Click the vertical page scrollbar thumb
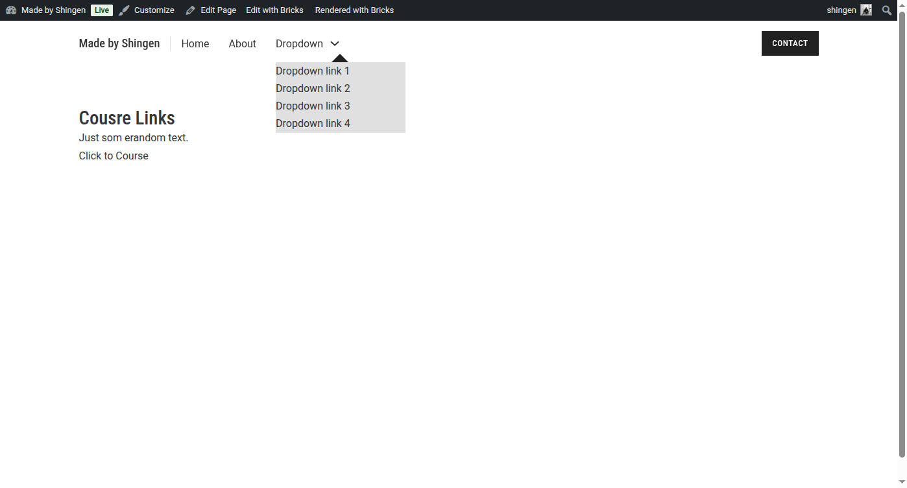 click(x=902, y=233)
